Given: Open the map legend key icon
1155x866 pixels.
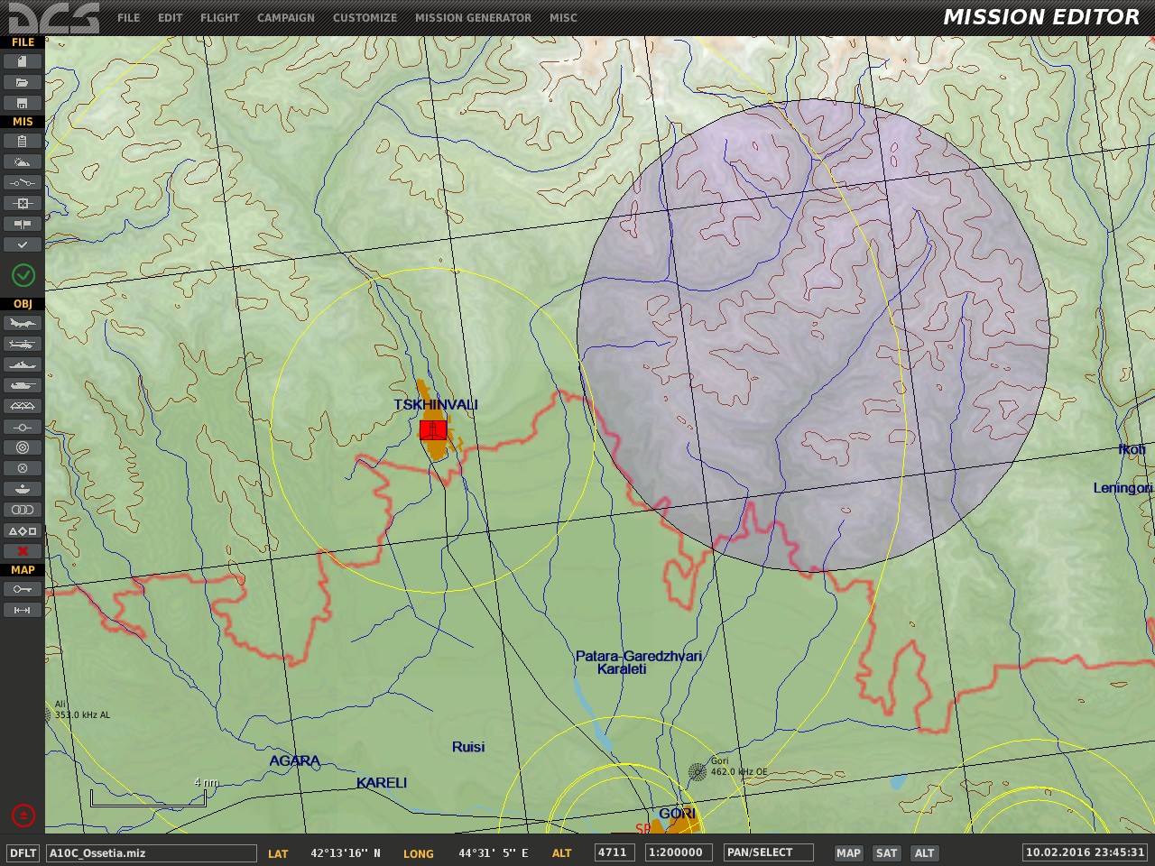Looking at the screenshot, I should coord(23,589).
